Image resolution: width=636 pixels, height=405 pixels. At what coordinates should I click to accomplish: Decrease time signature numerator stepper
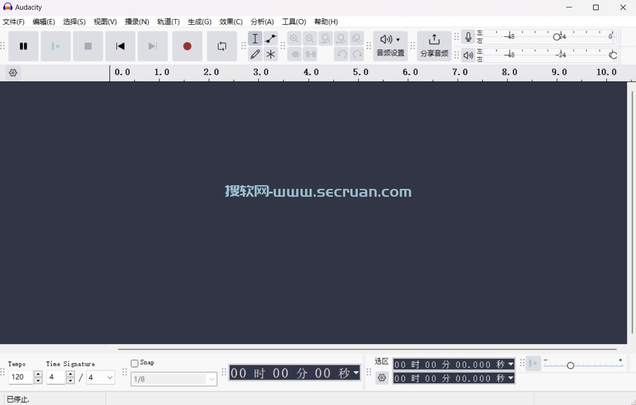[70, 381]
